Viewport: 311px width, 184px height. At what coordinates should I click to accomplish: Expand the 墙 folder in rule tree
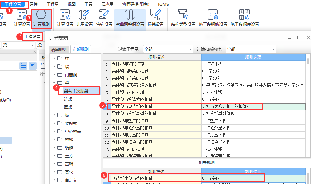[54, 67]
